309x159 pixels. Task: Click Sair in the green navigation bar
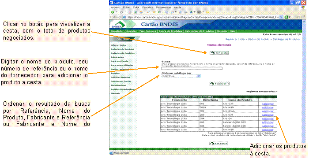pos(233,31)
